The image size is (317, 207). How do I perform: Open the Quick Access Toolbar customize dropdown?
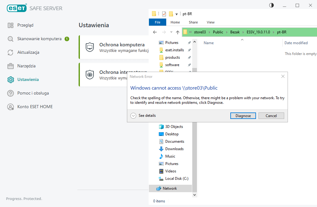pos(176,14)
